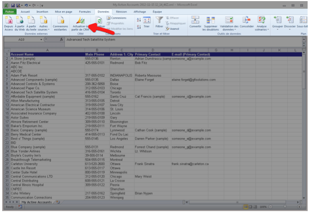The height and width of the screenshot is (213, 311).
Task: Click the next sheet navigation arrow
Action: tap(14, 202)
